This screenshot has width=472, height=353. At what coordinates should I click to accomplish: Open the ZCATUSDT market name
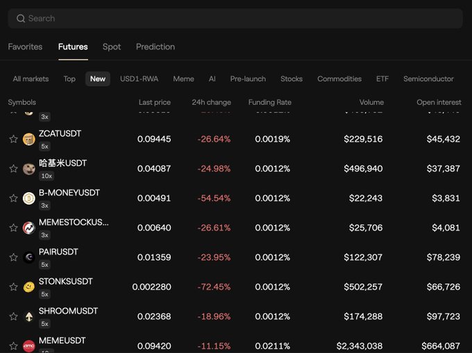click(60, 134)
